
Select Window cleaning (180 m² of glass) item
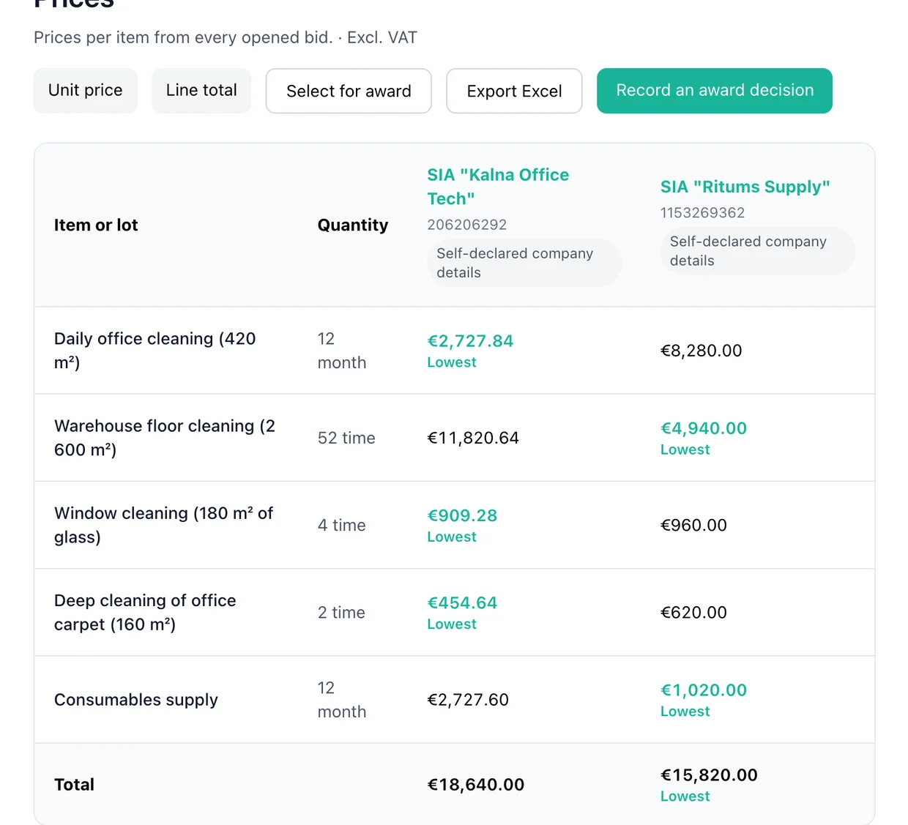coord(163,525)
